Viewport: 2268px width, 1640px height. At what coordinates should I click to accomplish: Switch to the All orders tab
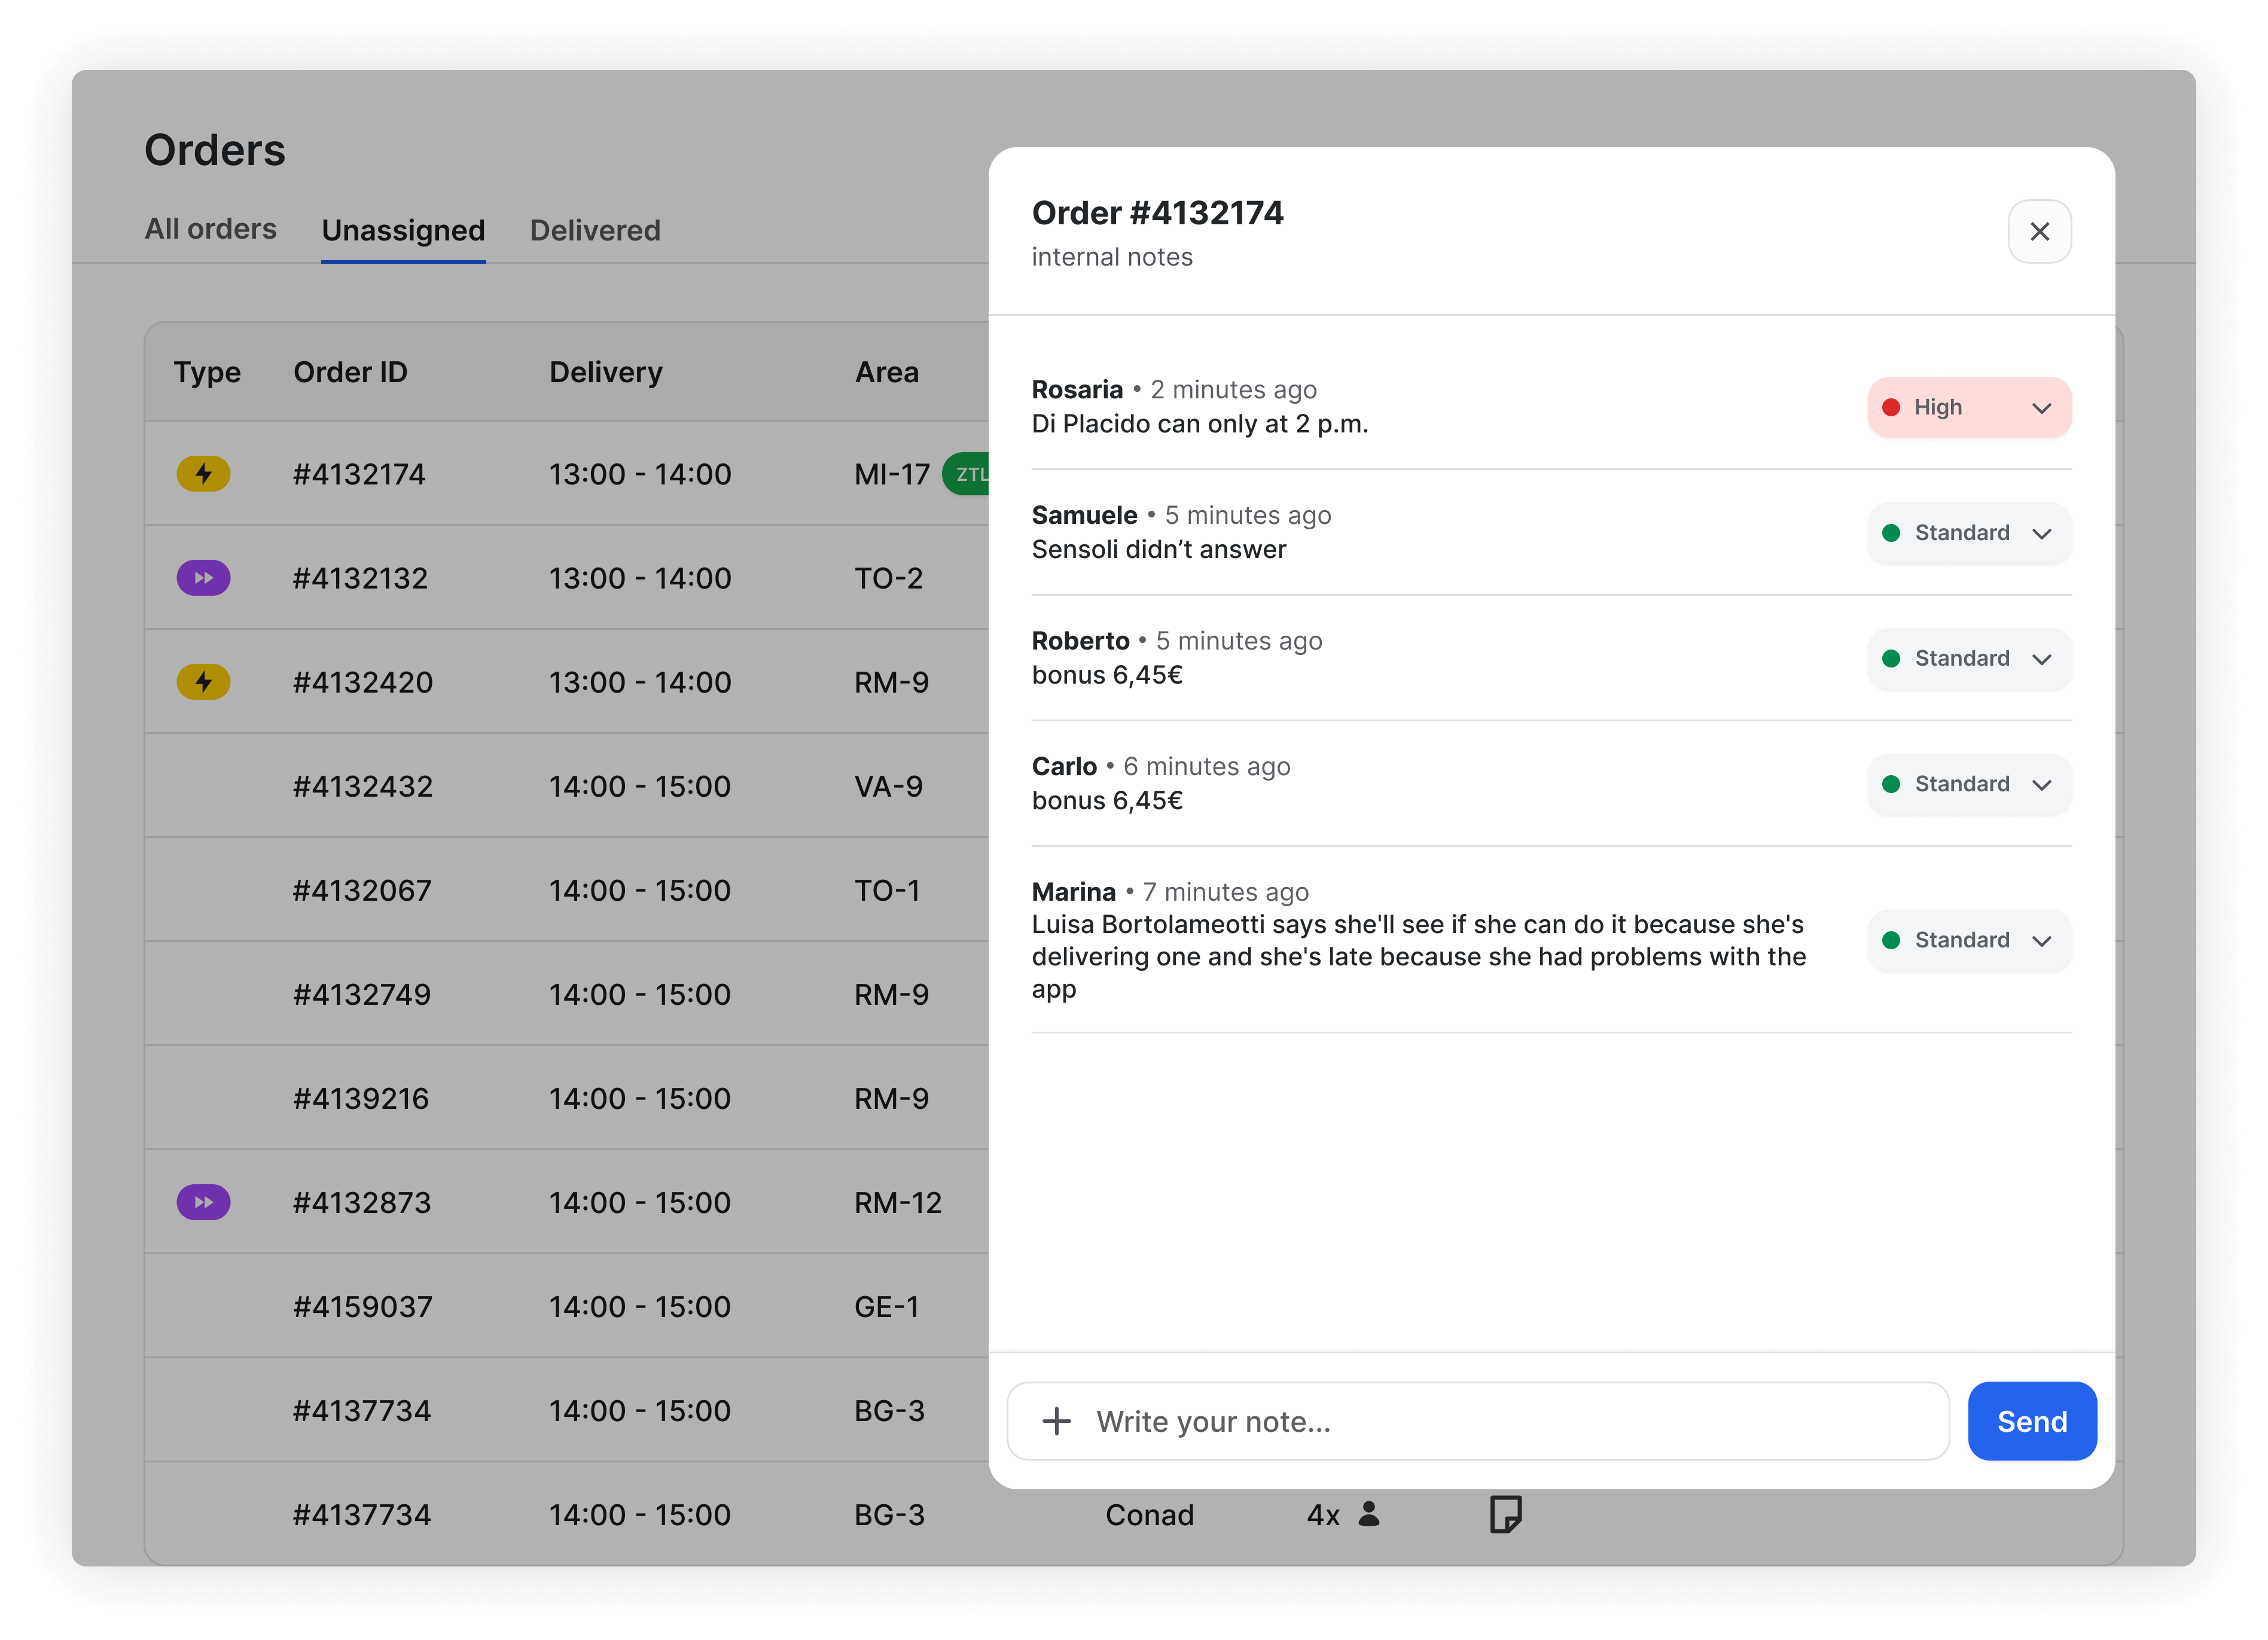[210, 229]
